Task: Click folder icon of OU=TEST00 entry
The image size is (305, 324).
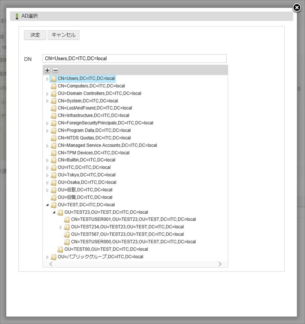Action: [60, 249]
